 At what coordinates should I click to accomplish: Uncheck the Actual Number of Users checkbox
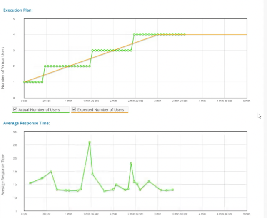pos(15,109)
